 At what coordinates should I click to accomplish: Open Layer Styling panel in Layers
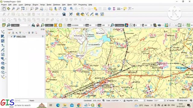click(9, 33)
